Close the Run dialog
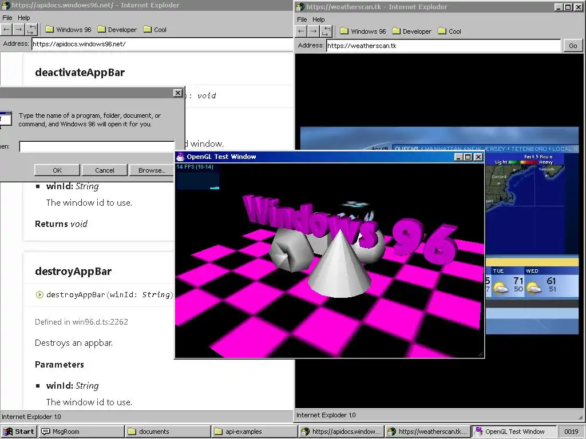The height and width of the screenshot is (439, 586). tap(178, 93)
